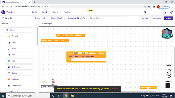The width and height of the screenshot is (175, 98).
Task: Switch to the Tasarımcı view
Action: pyautogui.click(x=157, y=18)
